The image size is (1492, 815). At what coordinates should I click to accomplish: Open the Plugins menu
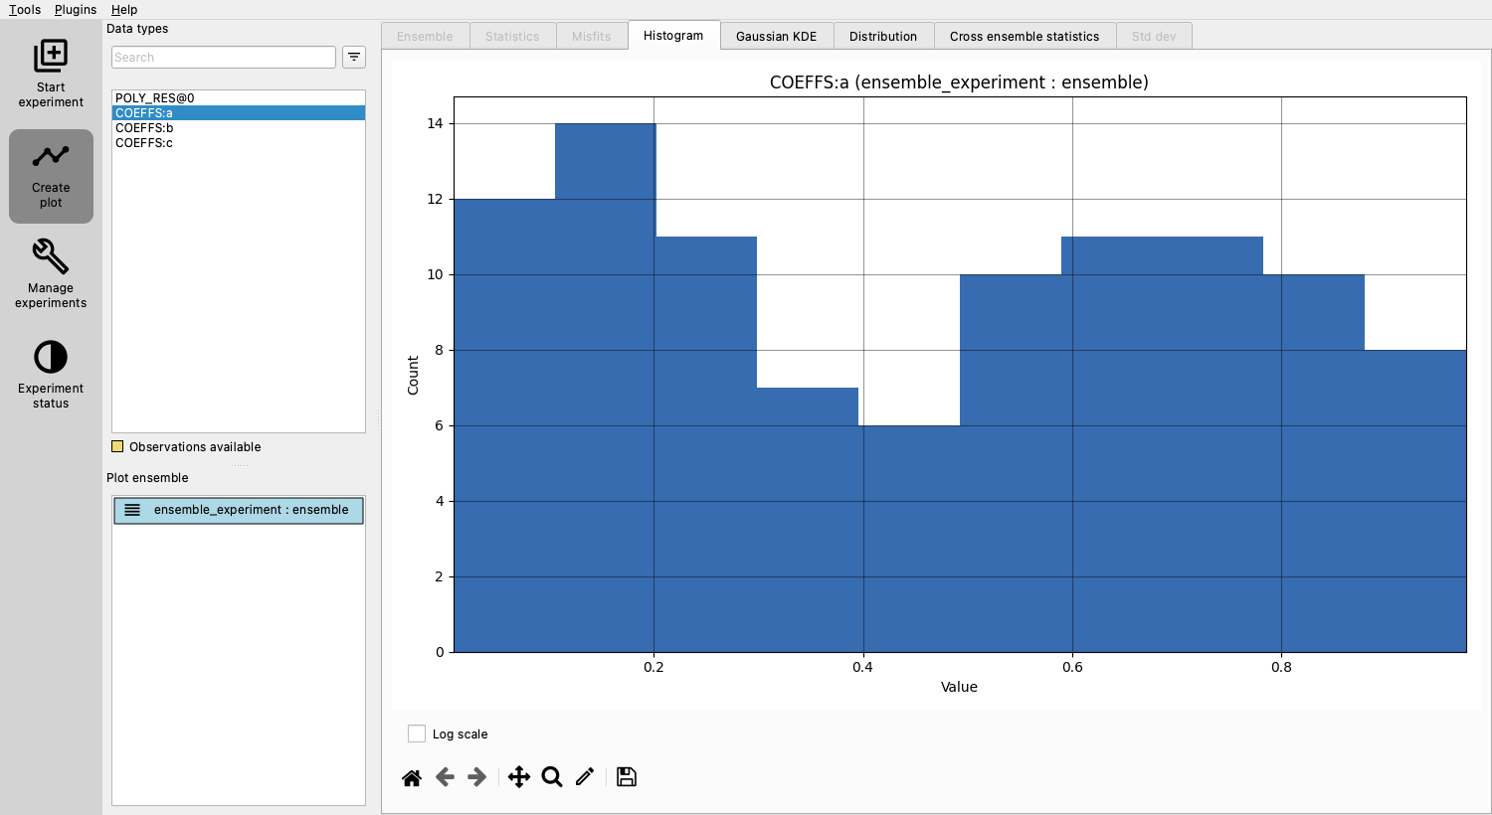tap(76, 10)
